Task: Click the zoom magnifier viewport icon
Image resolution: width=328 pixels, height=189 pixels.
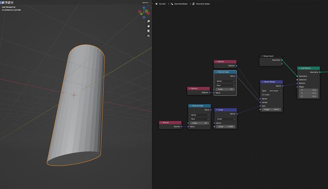Action: (149, 21)
